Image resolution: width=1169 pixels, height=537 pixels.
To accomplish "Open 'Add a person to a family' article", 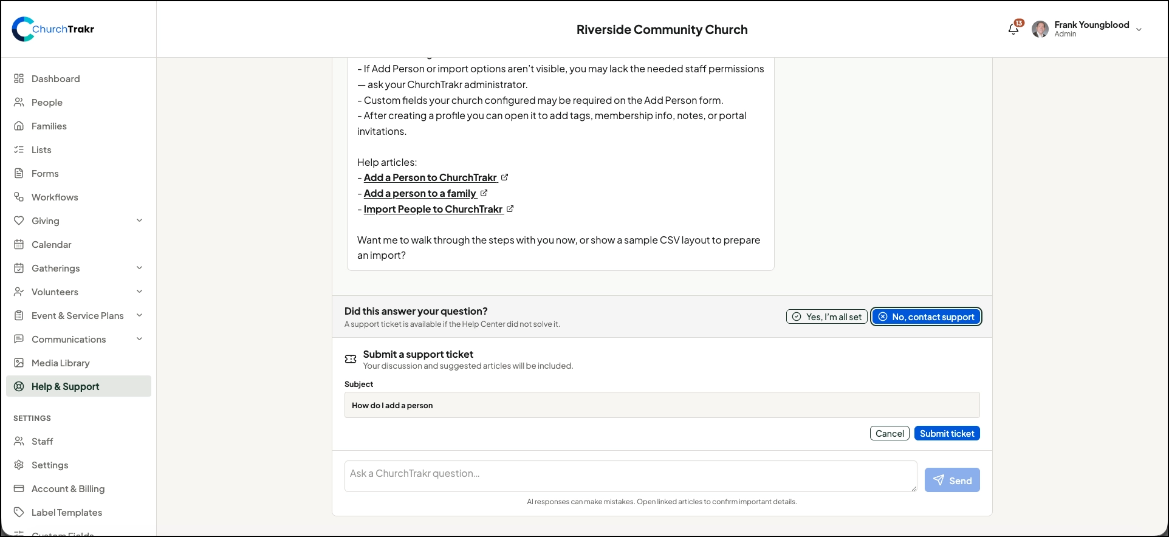I will (420, 193).
